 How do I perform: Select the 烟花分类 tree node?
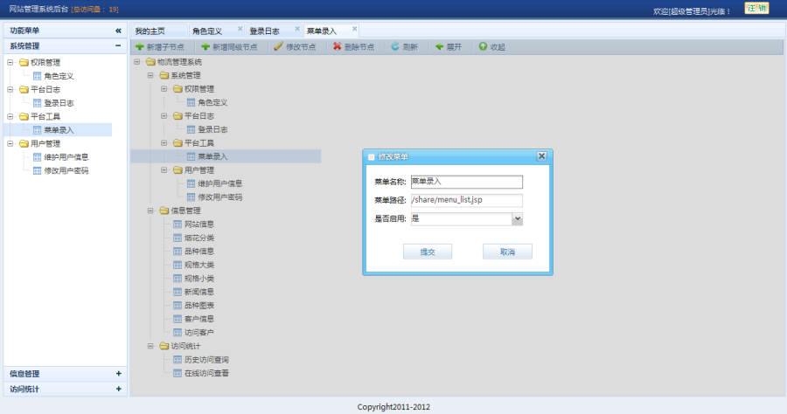click(199, 238)
